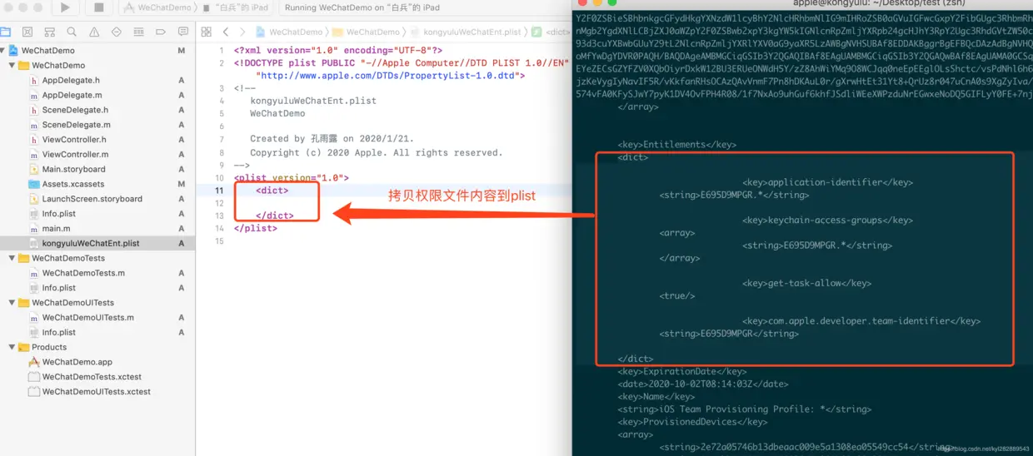Open the Test navigator diamond icon
The width and height of the screenshot is (1033, 456).
pyautogui.click(x=116, y=32)
